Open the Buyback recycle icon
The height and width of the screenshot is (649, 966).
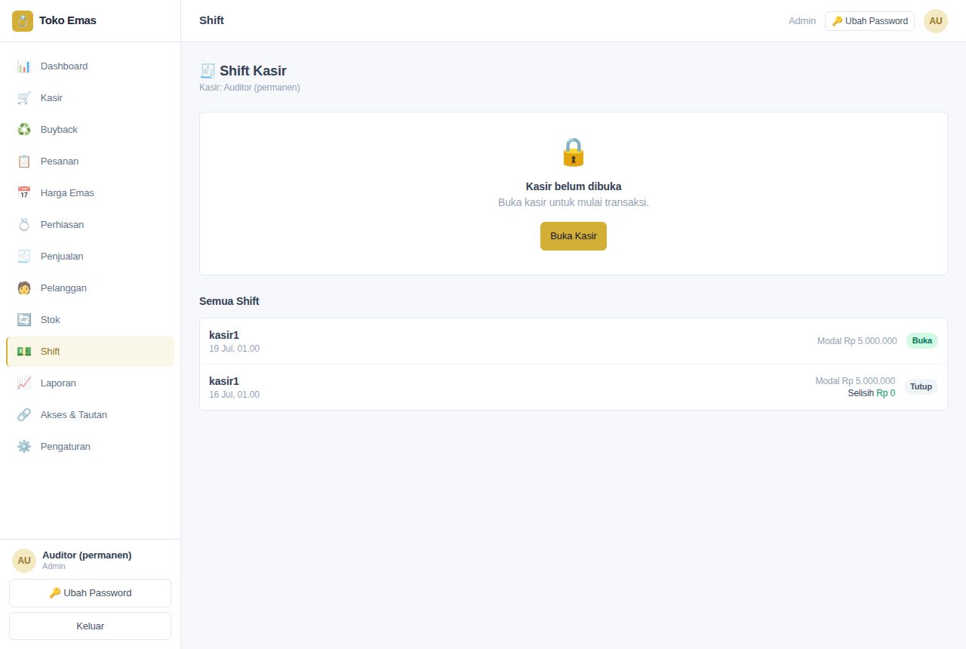tap(24, 130)
